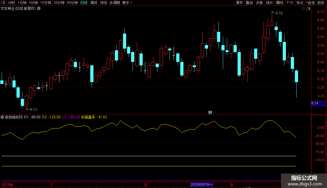The image size is (327, 188).
Task: Click the 2025年 time axis label
Action: click(8, 185)
